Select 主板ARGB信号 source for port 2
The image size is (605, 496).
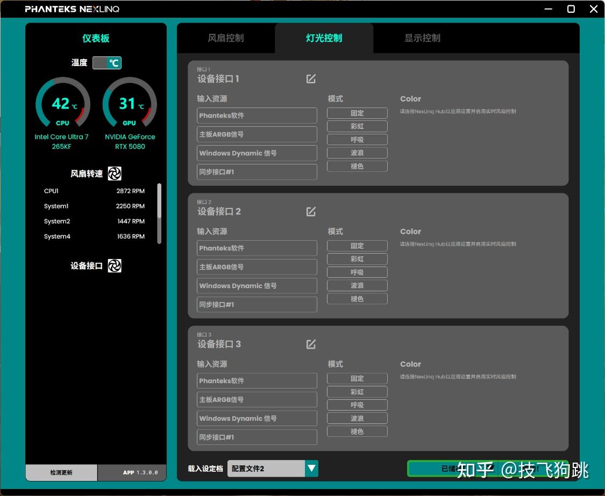257,267
